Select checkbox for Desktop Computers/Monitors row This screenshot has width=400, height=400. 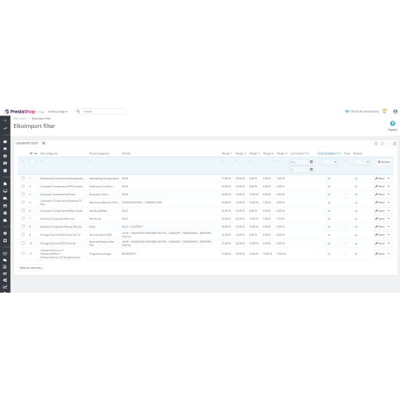(x=23, y=218)
